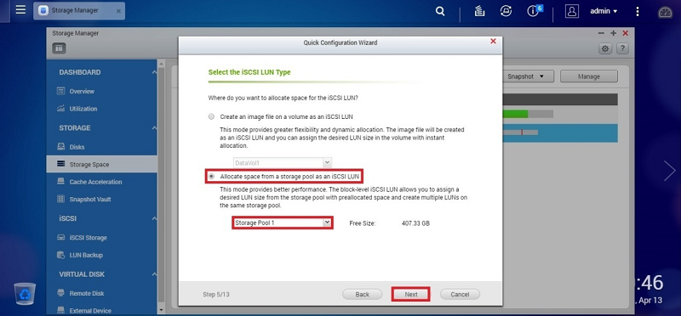Switch to the Storage Manager taskbar tab

pos(78,11)
